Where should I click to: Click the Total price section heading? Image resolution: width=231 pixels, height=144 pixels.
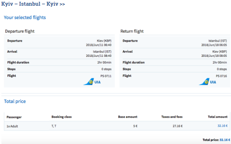tap(15, 101)
